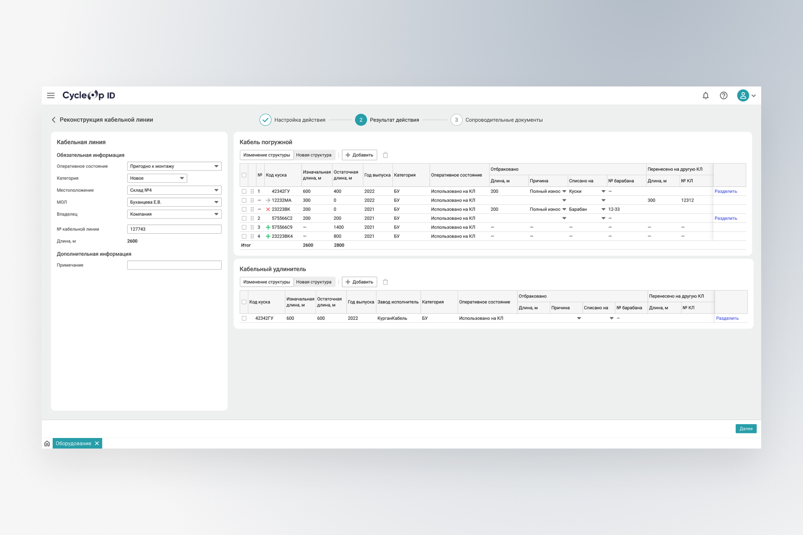Check the 42342ГУ row in Кабельный удлинитель

pyautogui.click(x=244, y=318)
